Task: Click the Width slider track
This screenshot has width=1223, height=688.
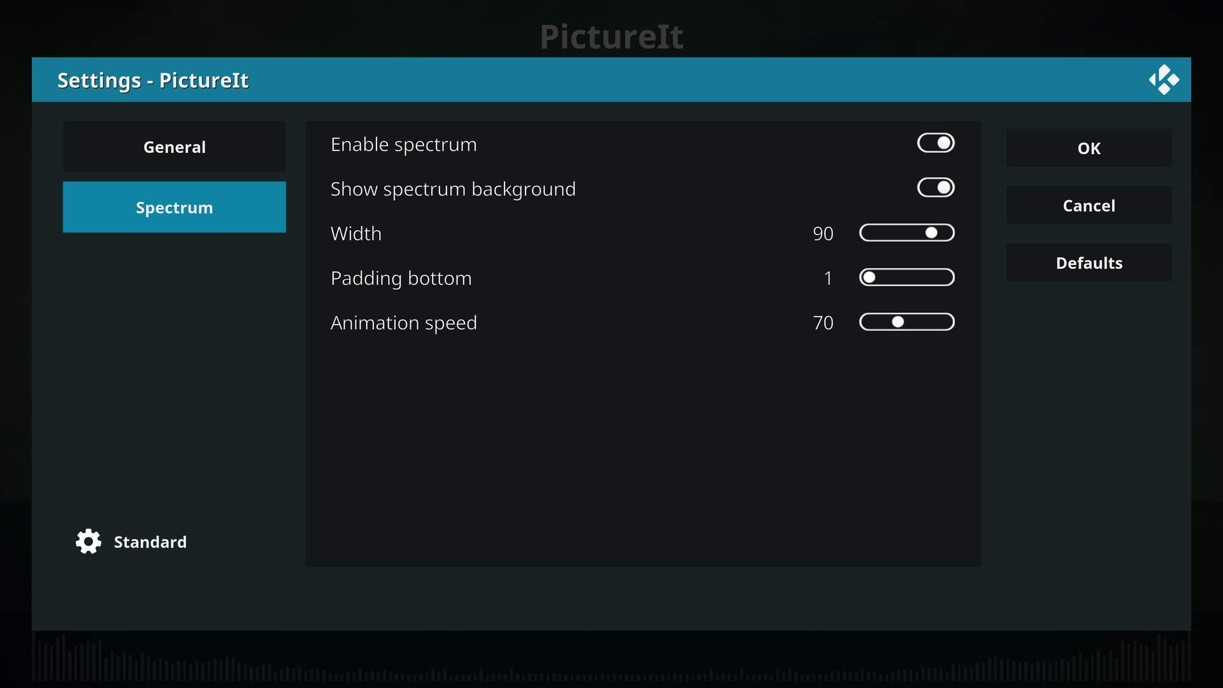Action: click(x=906, y=233)
